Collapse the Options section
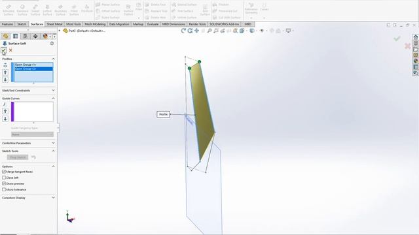This screenshot has height=235, width=419. (x=53, y=166)
